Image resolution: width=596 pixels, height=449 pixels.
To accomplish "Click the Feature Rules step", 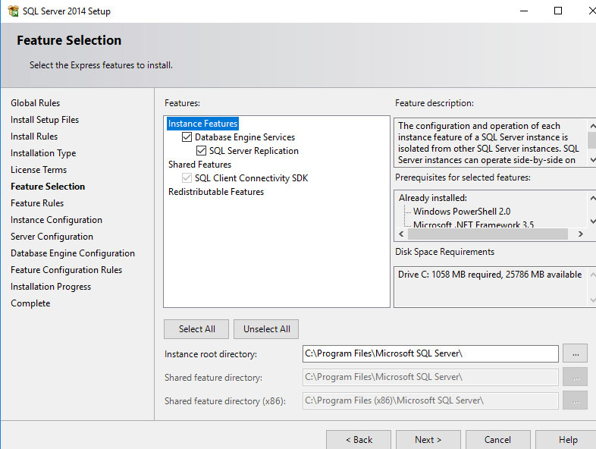I will click(37, 203).
